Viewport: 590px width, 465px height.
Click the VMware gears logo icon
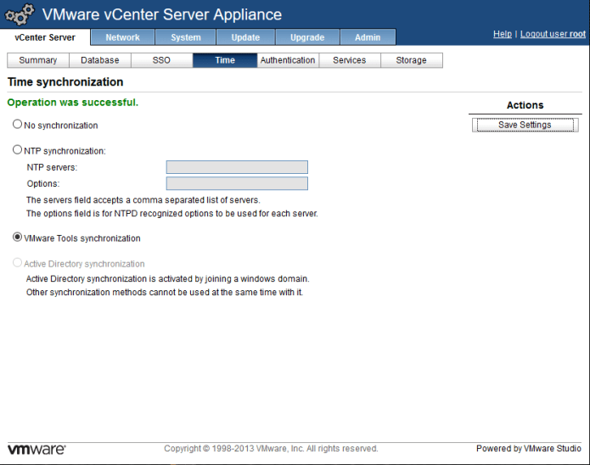[x=20, y=14]
